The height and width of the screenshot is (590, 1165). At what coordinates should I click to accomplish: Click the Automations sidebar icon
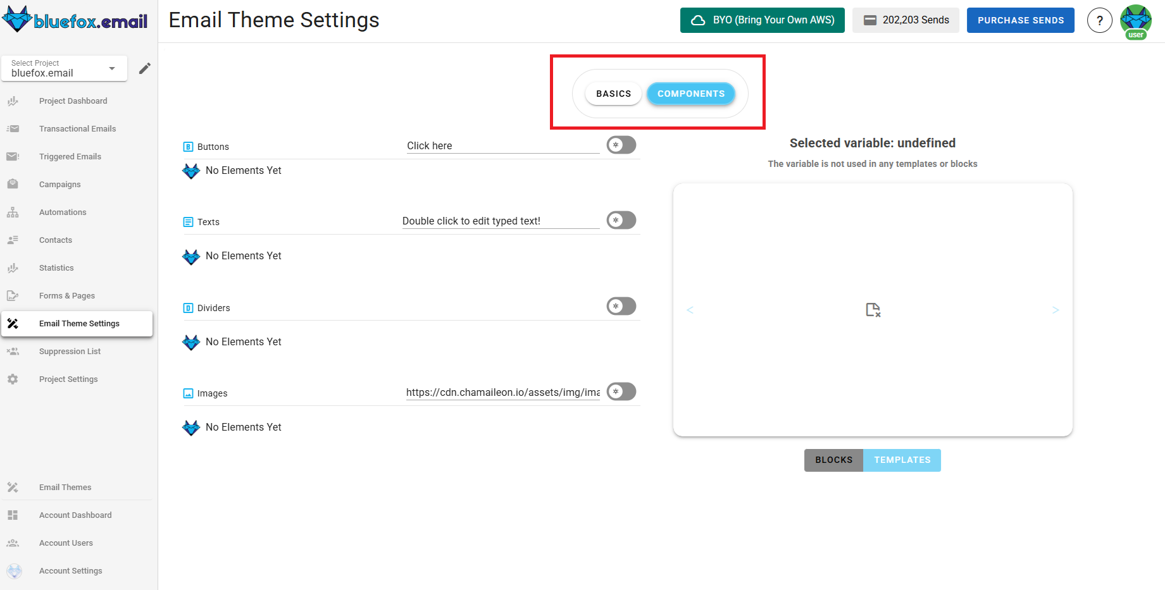13,212
